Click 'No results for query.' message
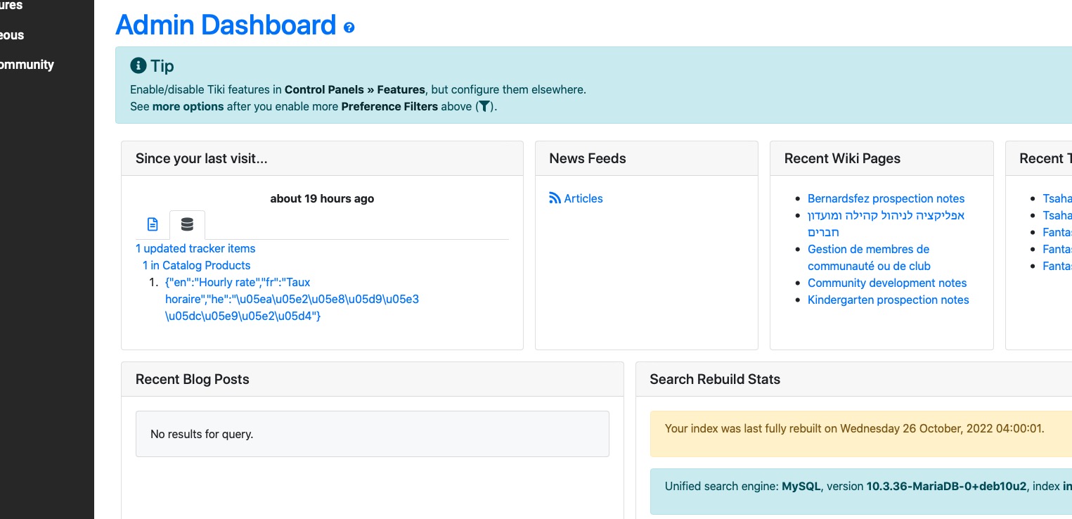 (x=373, y=434)
